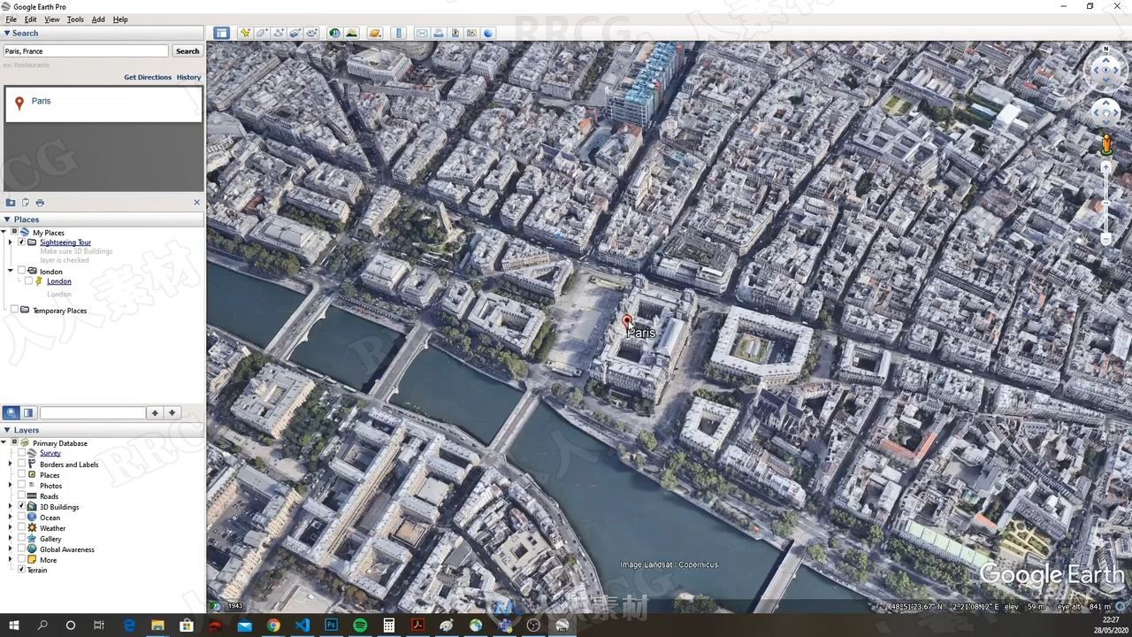This screenshot has width=1132, height=637.
Task: Show the ruler measurement tool
Action: tap(399, 33)
